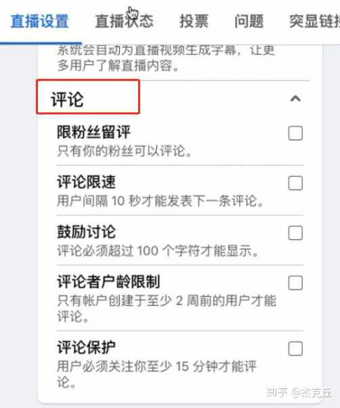The width and height of the screenshot is (340, 408).
Task: Open the 投票 tab
Action: 194,21
